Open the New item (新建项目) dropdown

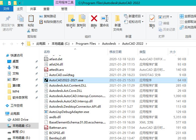pos(143,16)
